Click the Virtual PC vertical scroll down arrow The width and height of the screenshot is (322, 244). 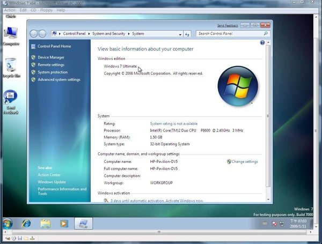pos(316,226)
